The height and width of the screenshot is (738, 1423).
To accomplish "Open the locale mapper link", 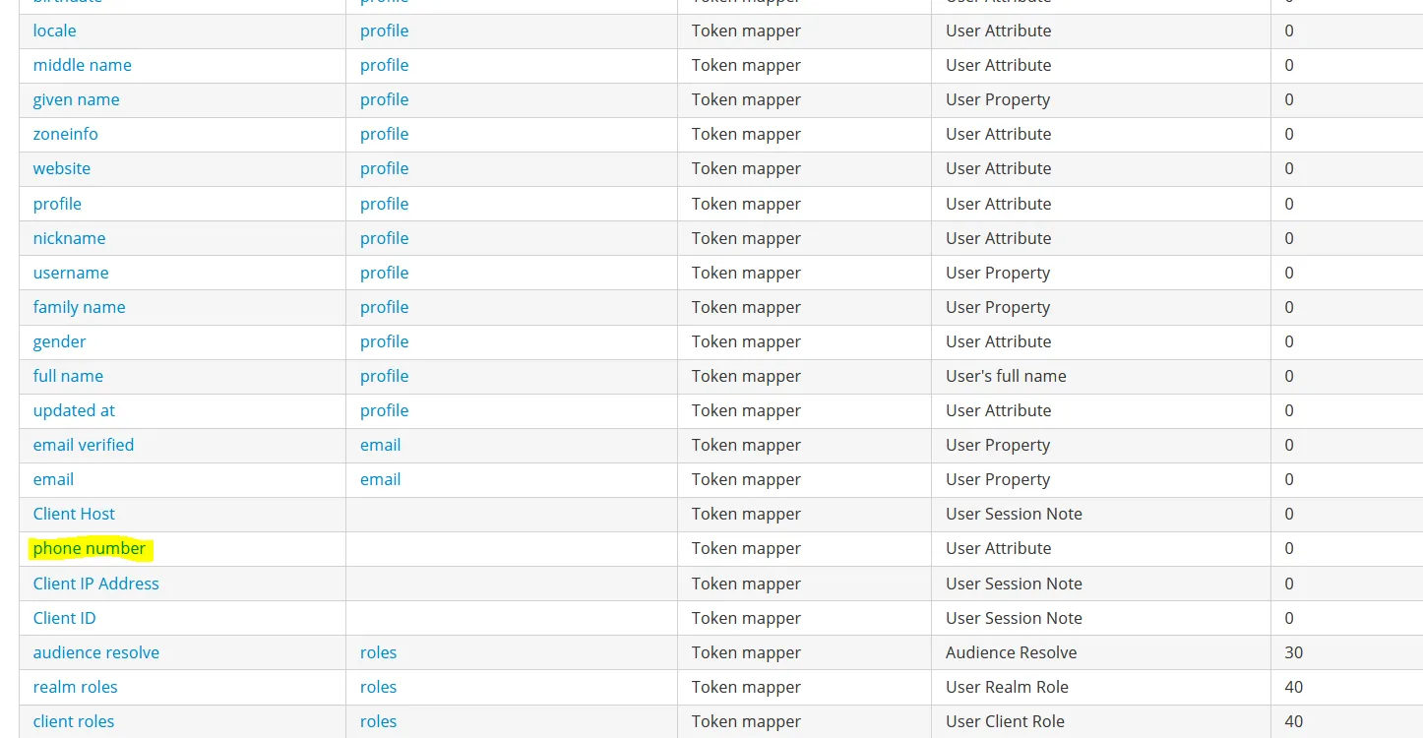I will point(54,31).
